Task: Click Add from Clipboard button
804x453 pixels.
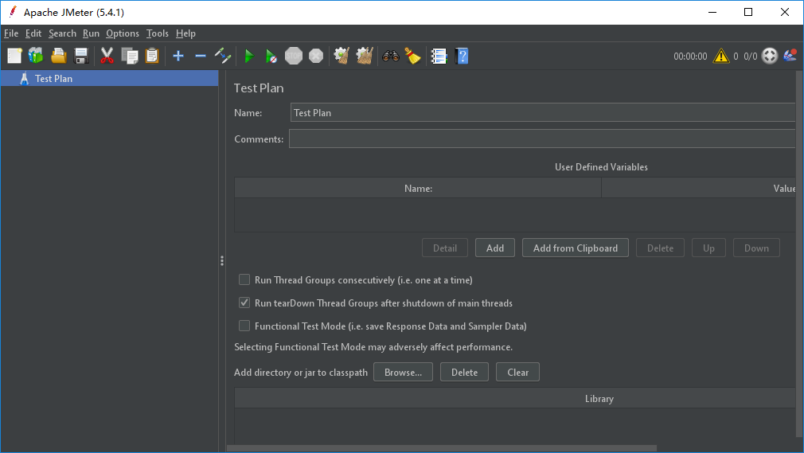Action: pos(576,248)
